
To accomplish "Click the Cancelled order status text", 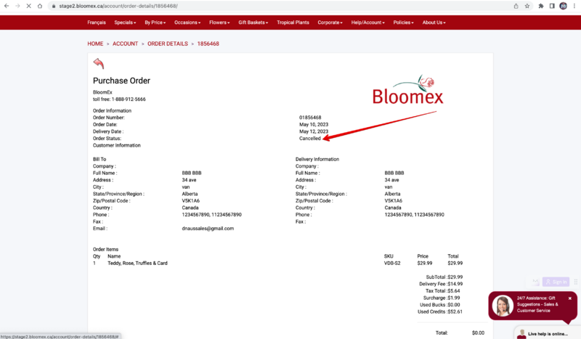I will 310,139.
